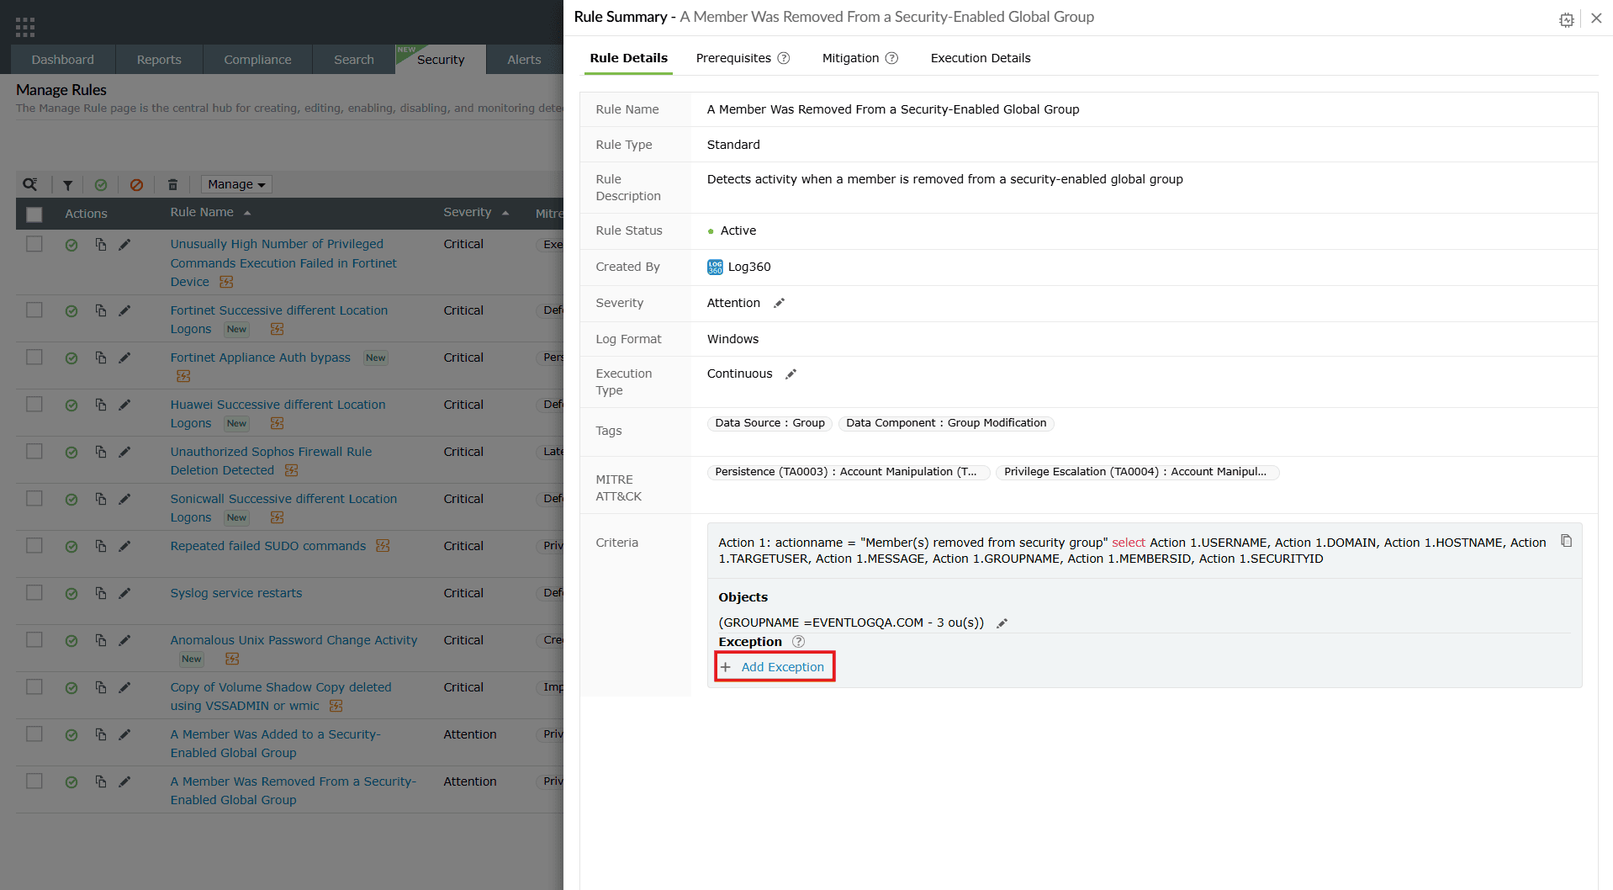Open the Search tab
The height and width of the screenshot is (890, 1613).
(354, 60)
